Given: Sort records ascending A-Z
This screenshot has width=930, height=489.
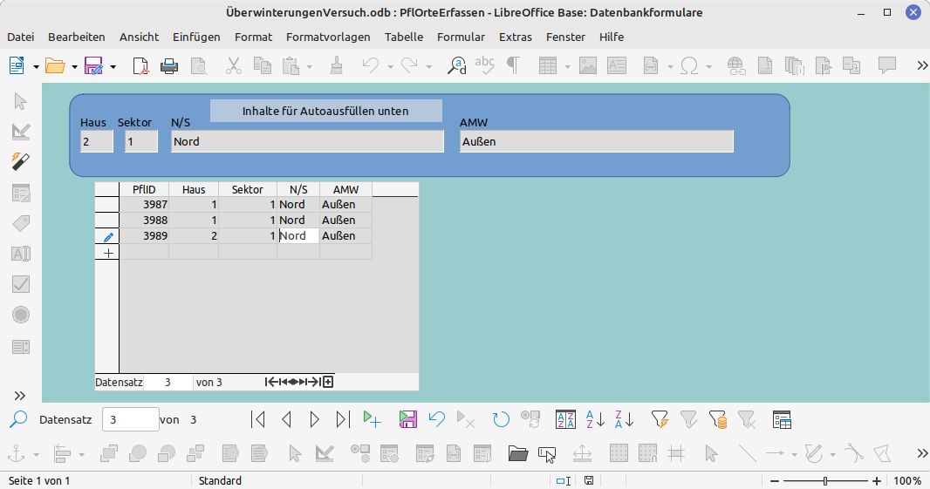Looking at the screenshot, I should (595, 419).
